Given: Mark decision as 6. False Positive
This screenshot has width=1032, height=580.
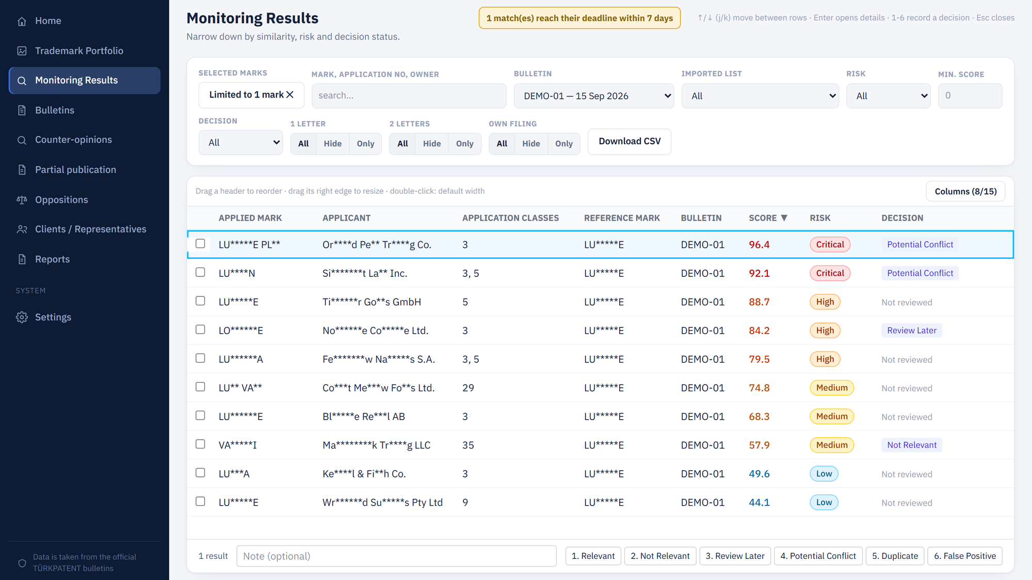Looking at the screenshot, I should [965, 556].
